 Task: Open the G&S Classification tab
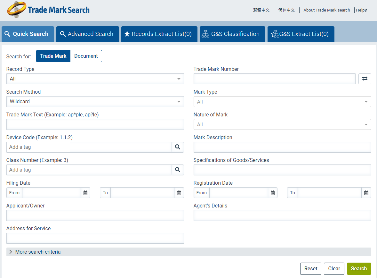(x=232, y=34)
